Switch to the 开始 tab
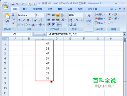 (15, 9)
